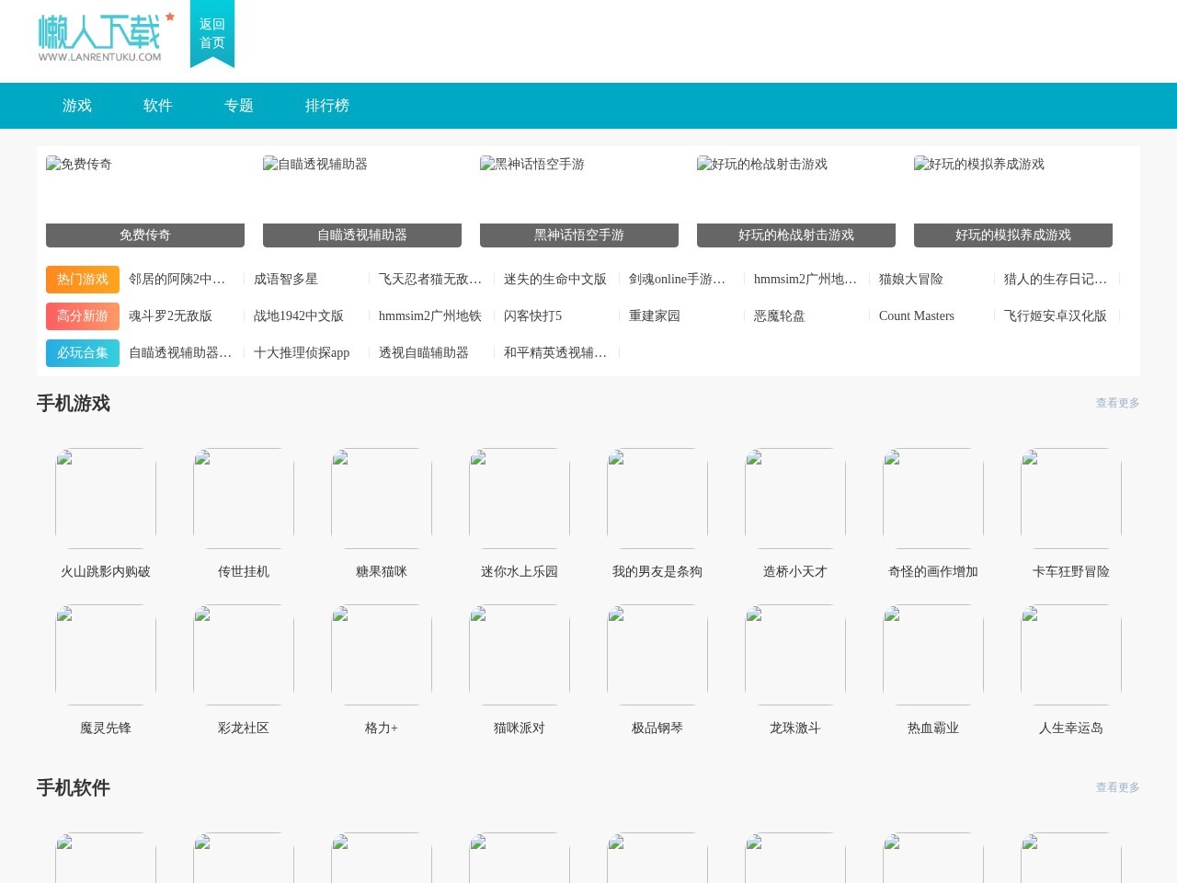Click the 奇怪的画作增加 game icon
The height and width of the screenshot is (883, 1177).
point(933,499)
